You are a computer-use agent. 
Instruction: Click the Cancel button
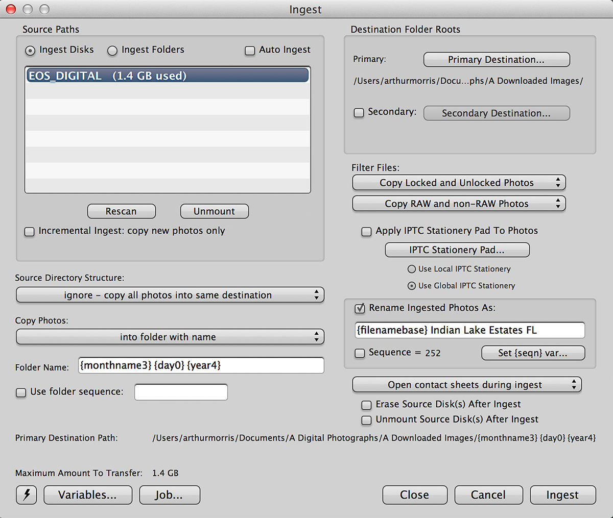488,495
